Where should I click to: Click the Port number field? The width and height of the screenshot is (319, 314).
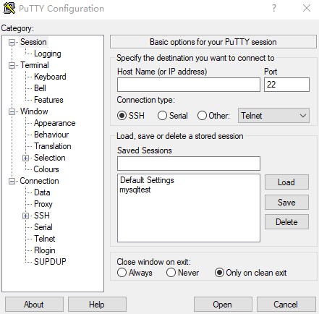point(286,85)
